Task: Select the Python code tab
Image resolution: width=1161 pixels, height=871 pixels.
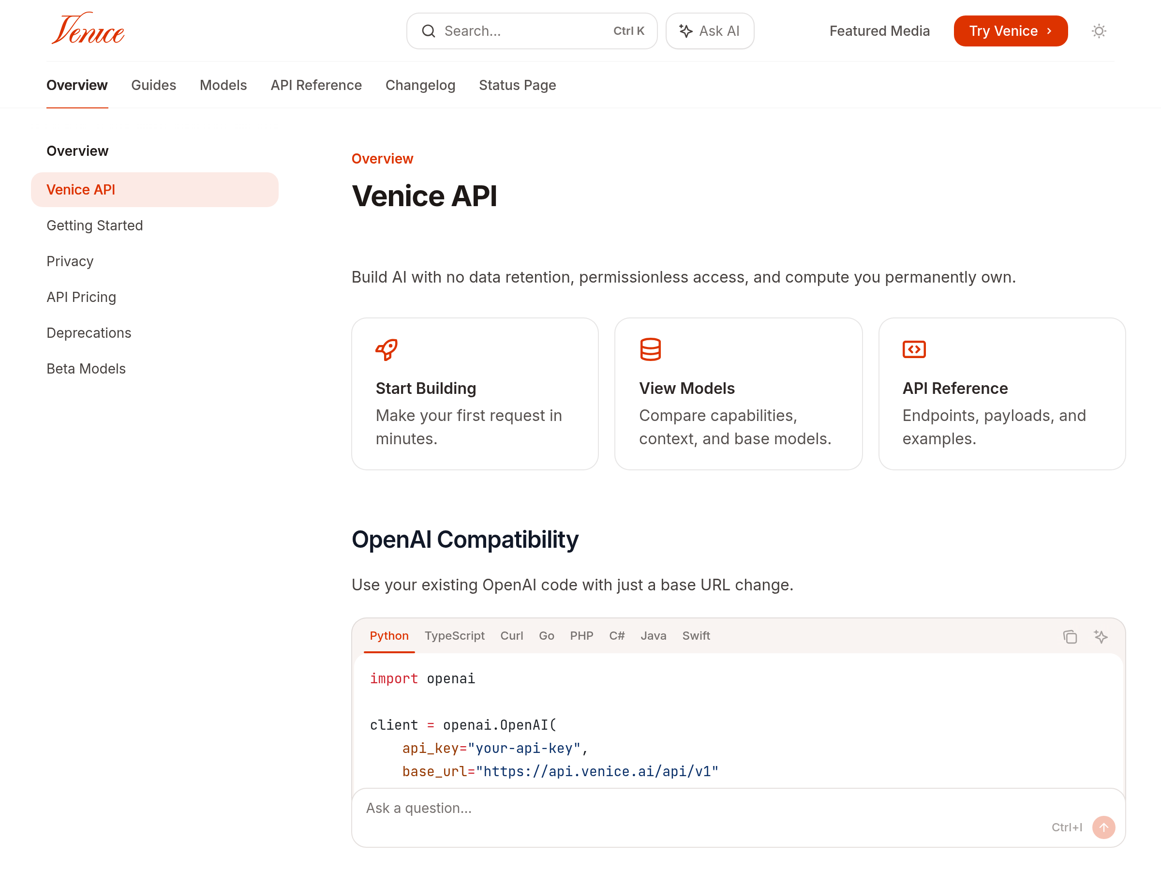Action: pyautogui.click(x=389, y=636)
